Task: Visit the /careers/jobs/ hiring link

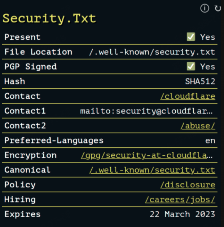Action: point(180,200)
